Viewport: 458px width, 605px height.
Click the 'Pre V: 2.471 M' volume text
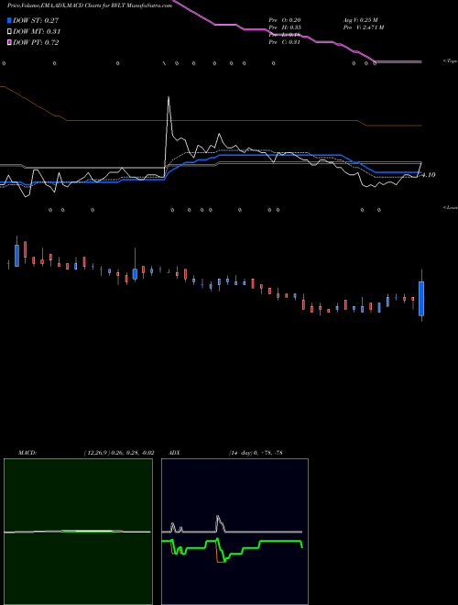pyautogui.click(x=364, y=27)
